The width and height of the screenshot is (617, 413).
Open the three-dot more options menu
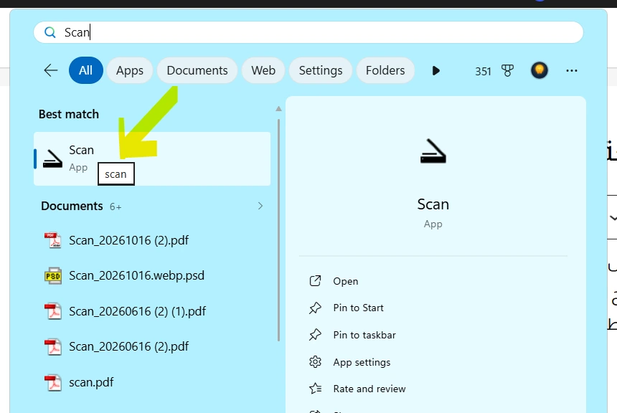click(571, 71)
